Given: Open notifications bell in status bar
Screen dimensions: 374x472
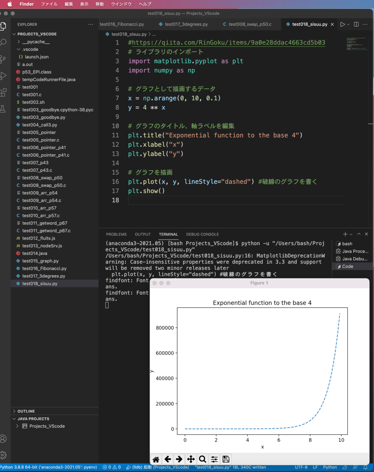Looking at the screenshot, I should (366, 467).
